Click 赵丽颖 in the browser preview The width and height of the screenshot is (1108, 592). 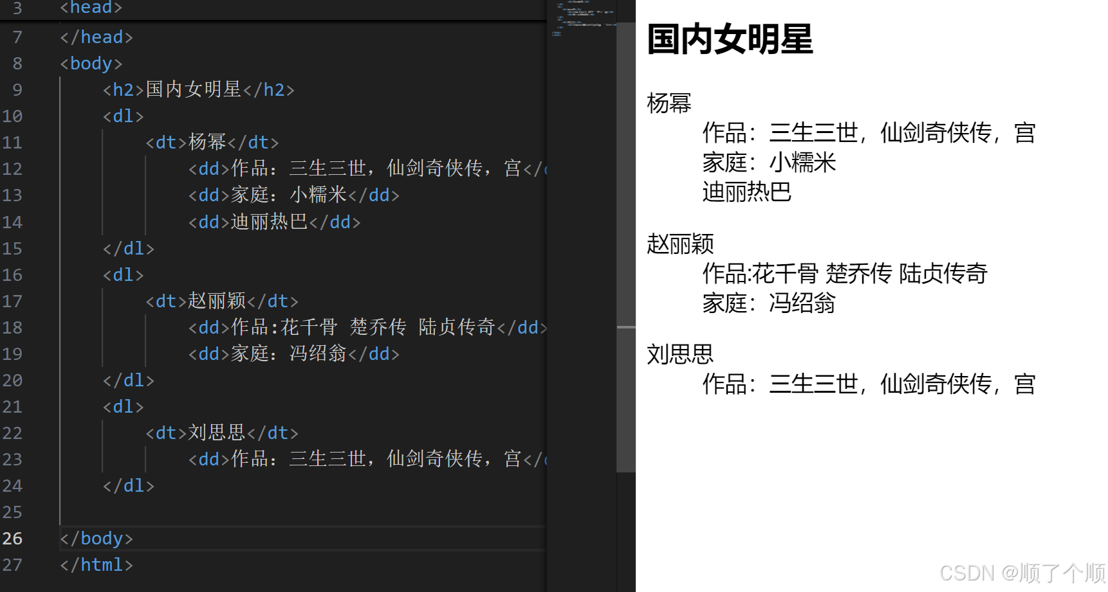click(x=680, y=244)
